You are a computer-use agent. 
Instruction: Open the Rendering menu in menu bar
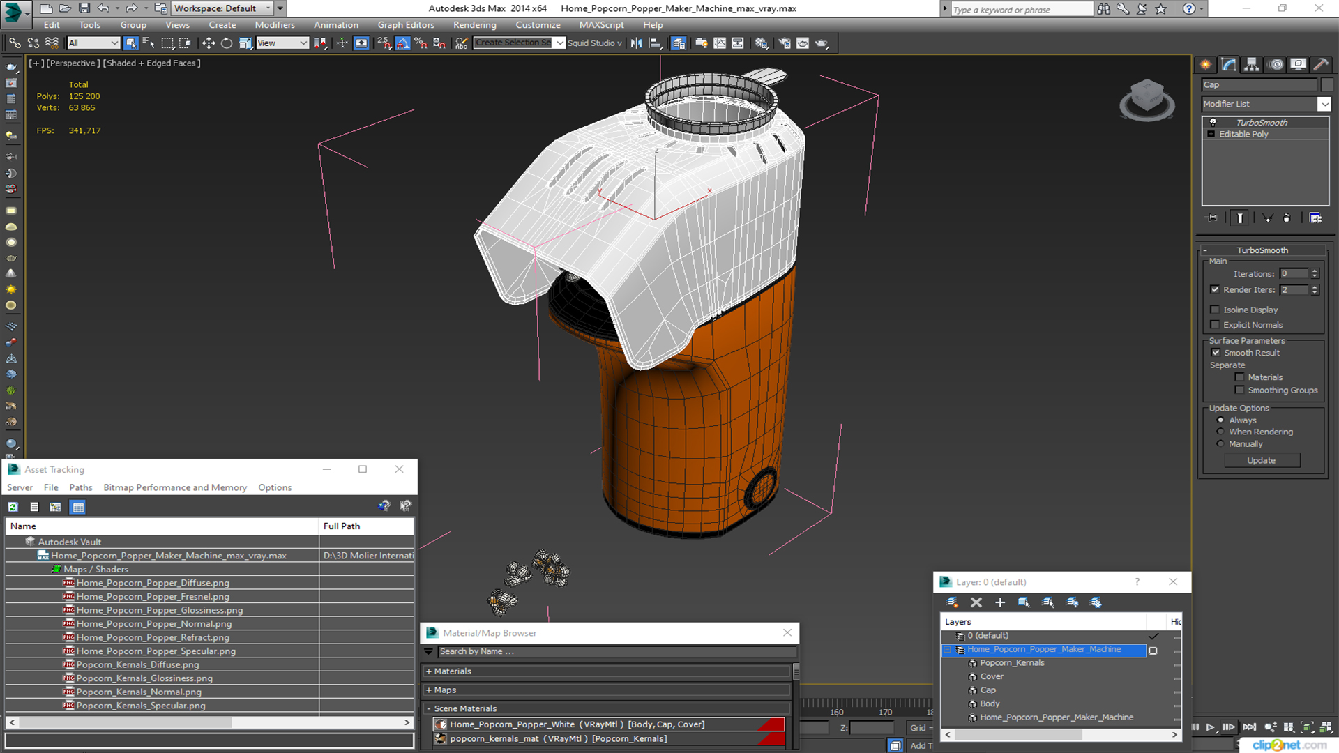[474, 25]
